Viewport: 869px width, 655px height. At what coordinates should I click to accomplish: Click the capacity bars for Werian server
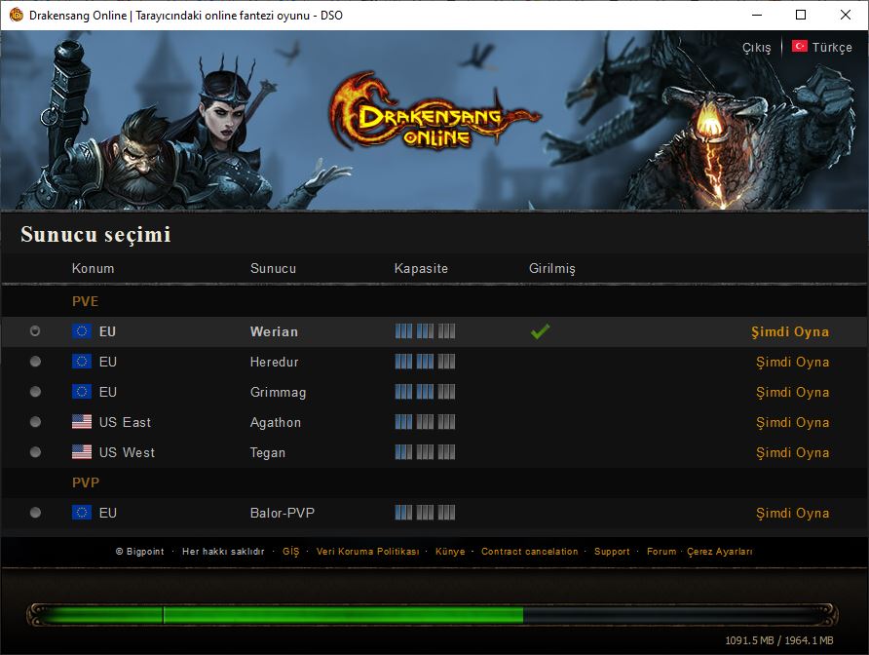[x=425, y=331]
